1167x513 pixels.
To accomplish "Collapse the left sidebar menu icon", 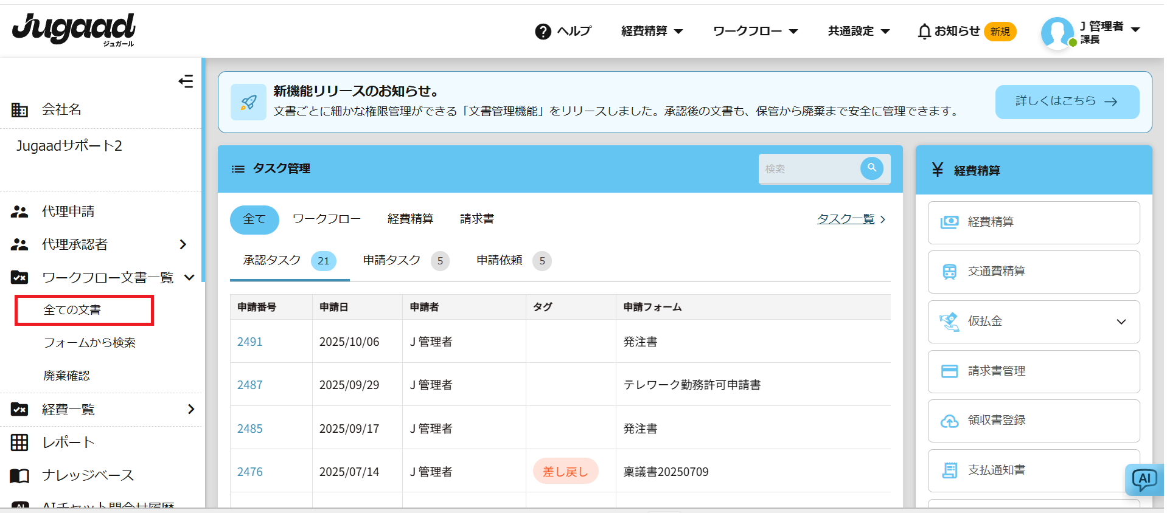I will 186,81.
